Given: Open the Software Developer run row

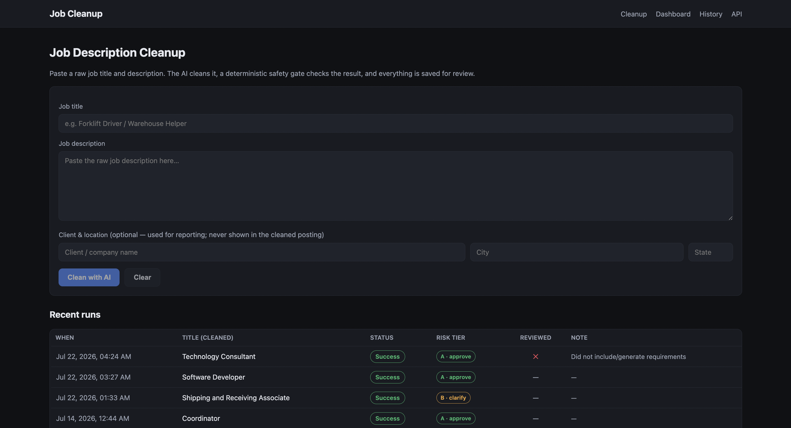Looking at the screenshot, I should (395, 377).
